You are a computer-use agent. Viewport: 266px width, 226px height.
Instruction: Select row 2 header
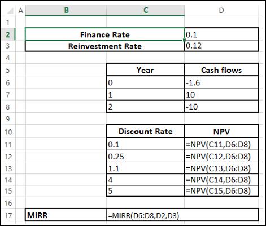(x=8, y=34)
